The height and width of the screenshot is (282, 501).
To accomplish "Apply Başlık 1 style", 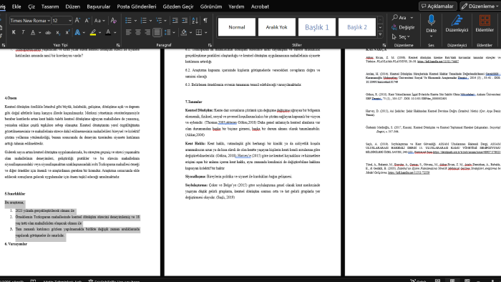I will (316, 27).
